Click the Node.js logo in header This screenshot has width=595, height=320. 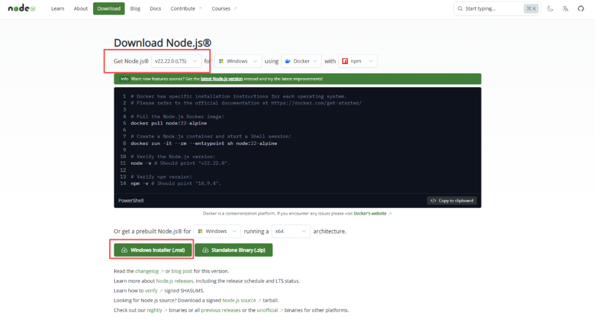21,8
